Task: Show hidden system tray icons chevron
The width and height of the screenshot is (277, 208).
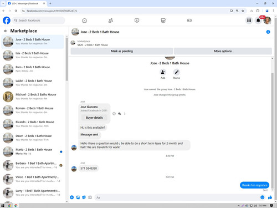Action: click(239, 206)
